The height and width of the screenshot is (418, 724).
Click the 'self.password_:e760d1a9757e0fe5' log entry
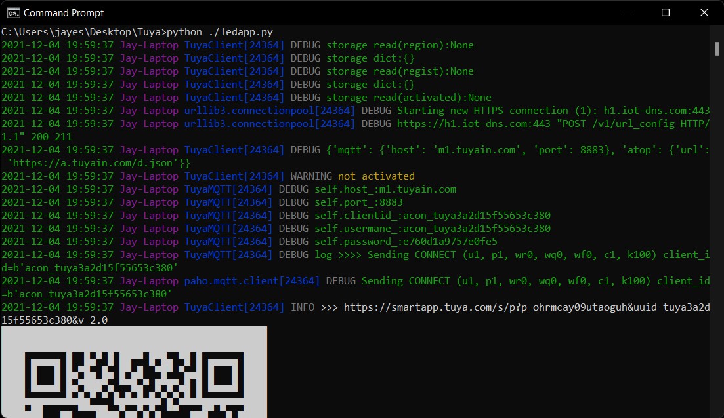pos(406,242)
